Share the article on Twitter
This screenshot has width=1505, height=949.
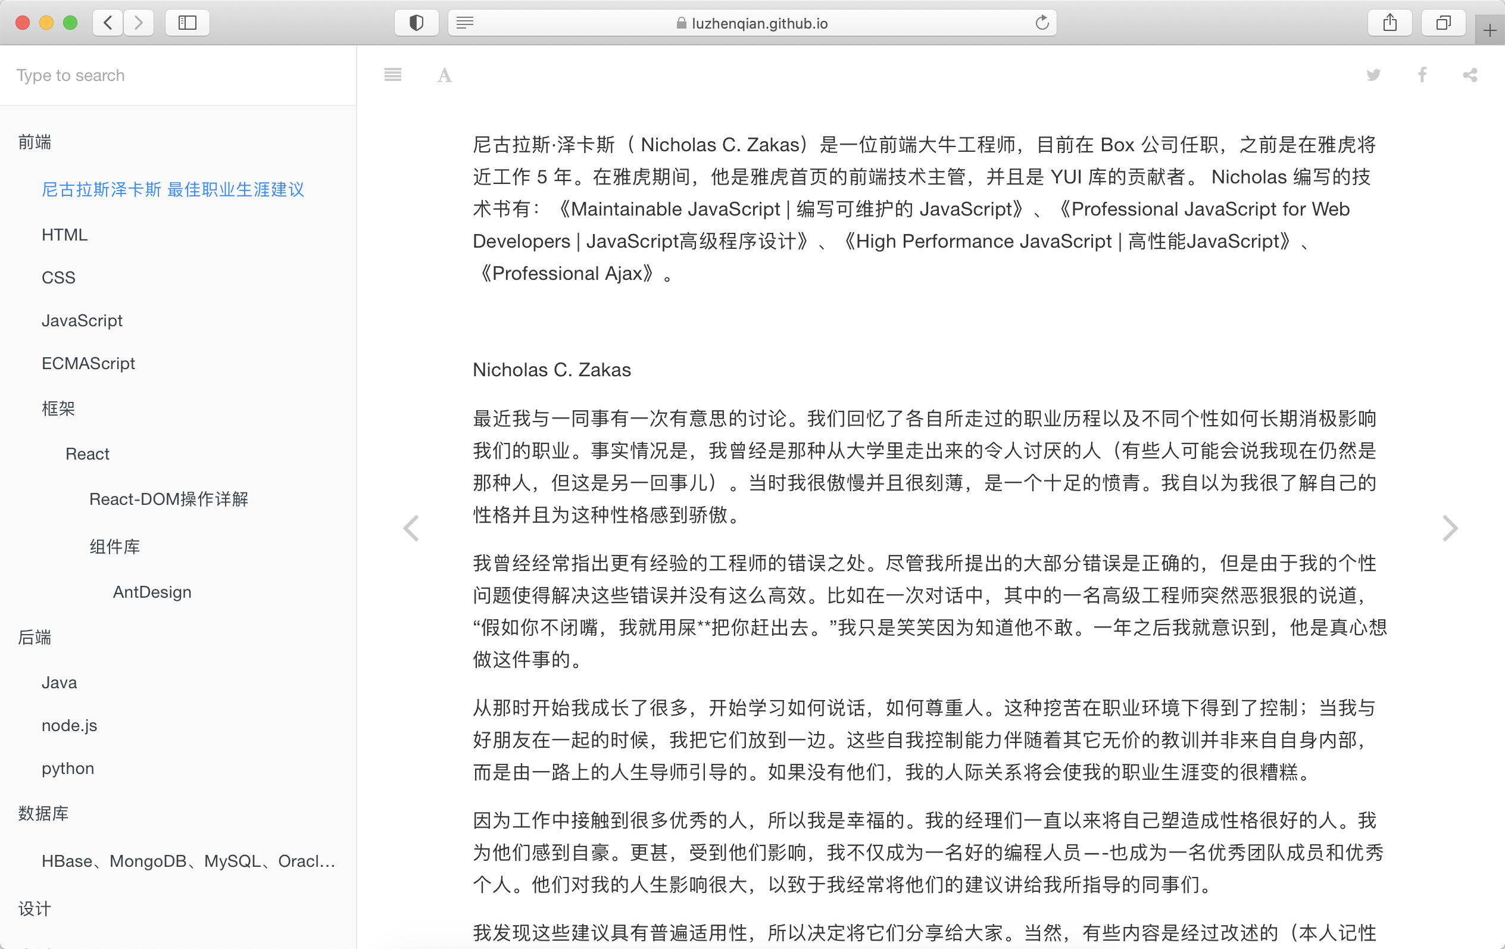(1373, 75)
